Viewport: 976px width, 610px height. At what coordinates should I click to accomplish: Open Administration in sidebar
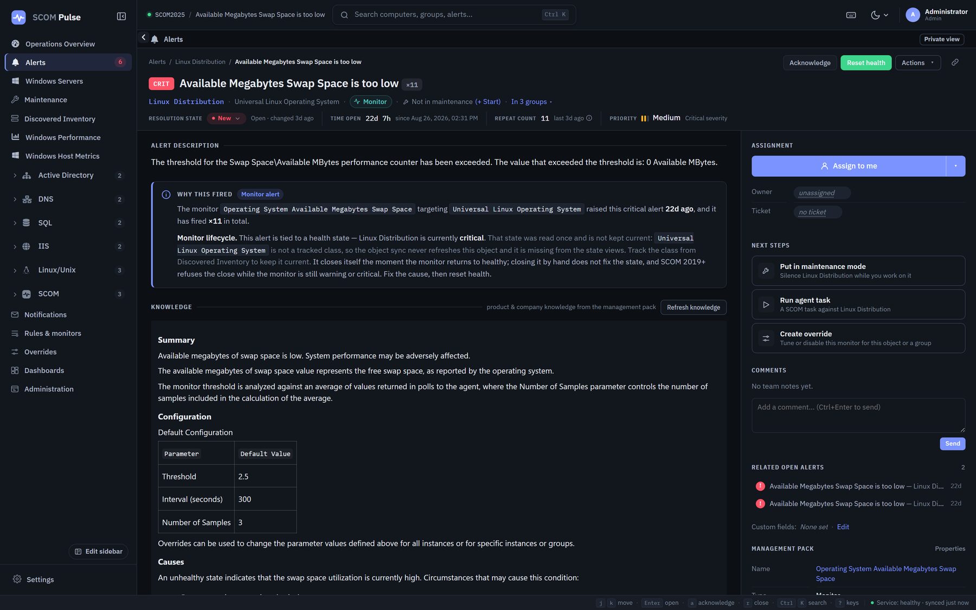pos(68,389)
